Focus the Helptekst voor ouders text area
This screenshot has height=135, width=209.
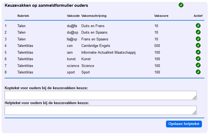(x=101, y=110)
